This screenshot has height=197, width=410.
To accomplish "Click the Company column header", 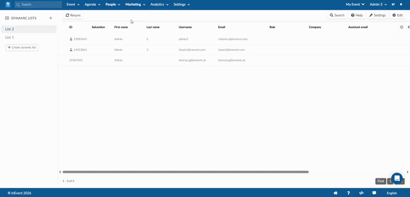I will pyautogui.click(x=315, y=27).
